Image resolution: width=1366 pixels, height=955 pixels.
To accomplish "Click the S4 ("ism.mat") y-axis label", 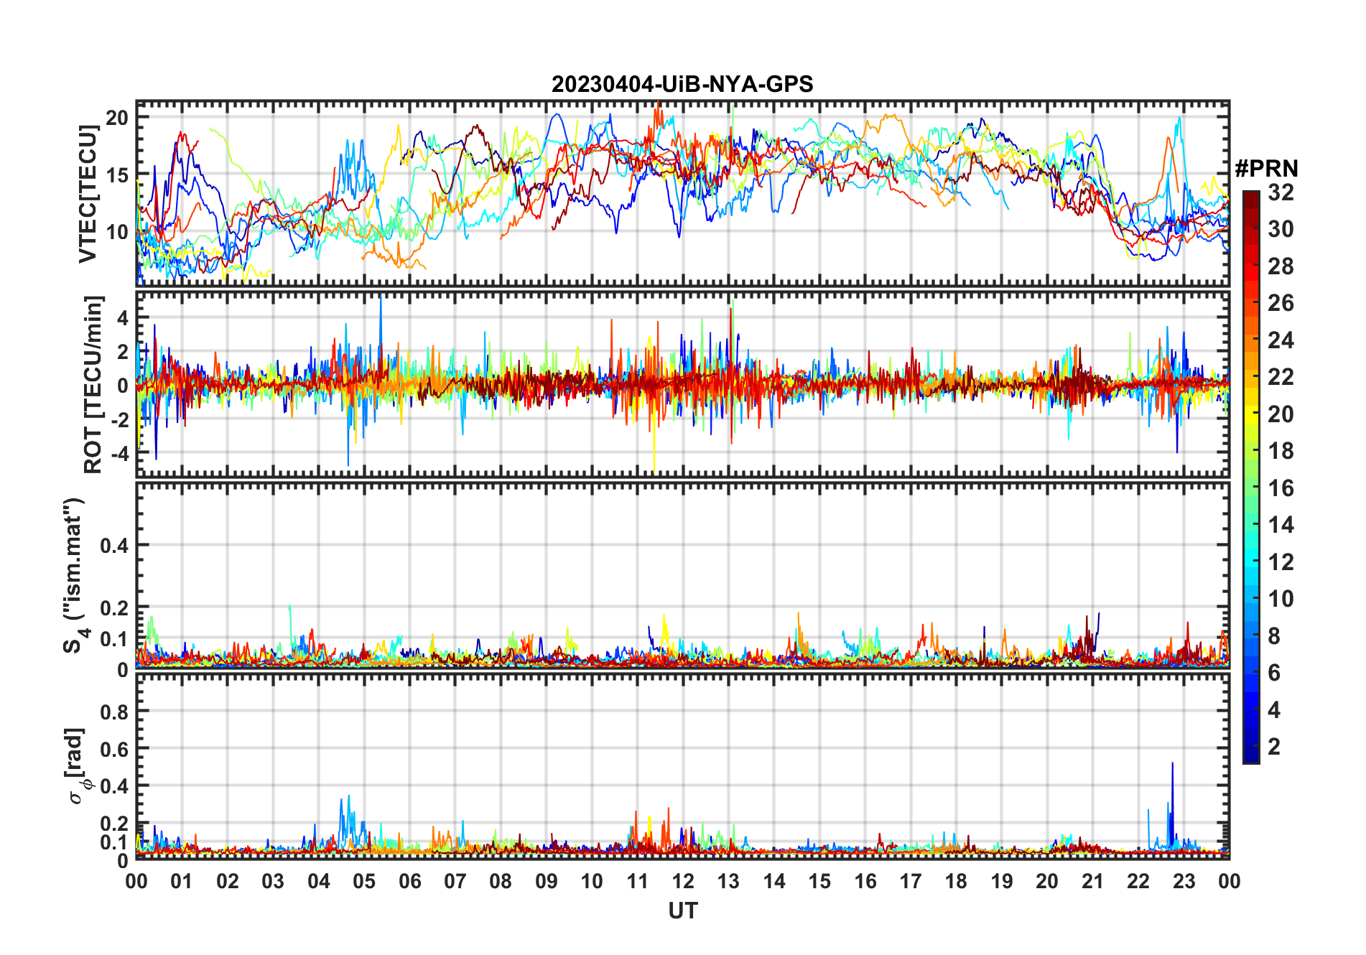I will coord(75,575).
